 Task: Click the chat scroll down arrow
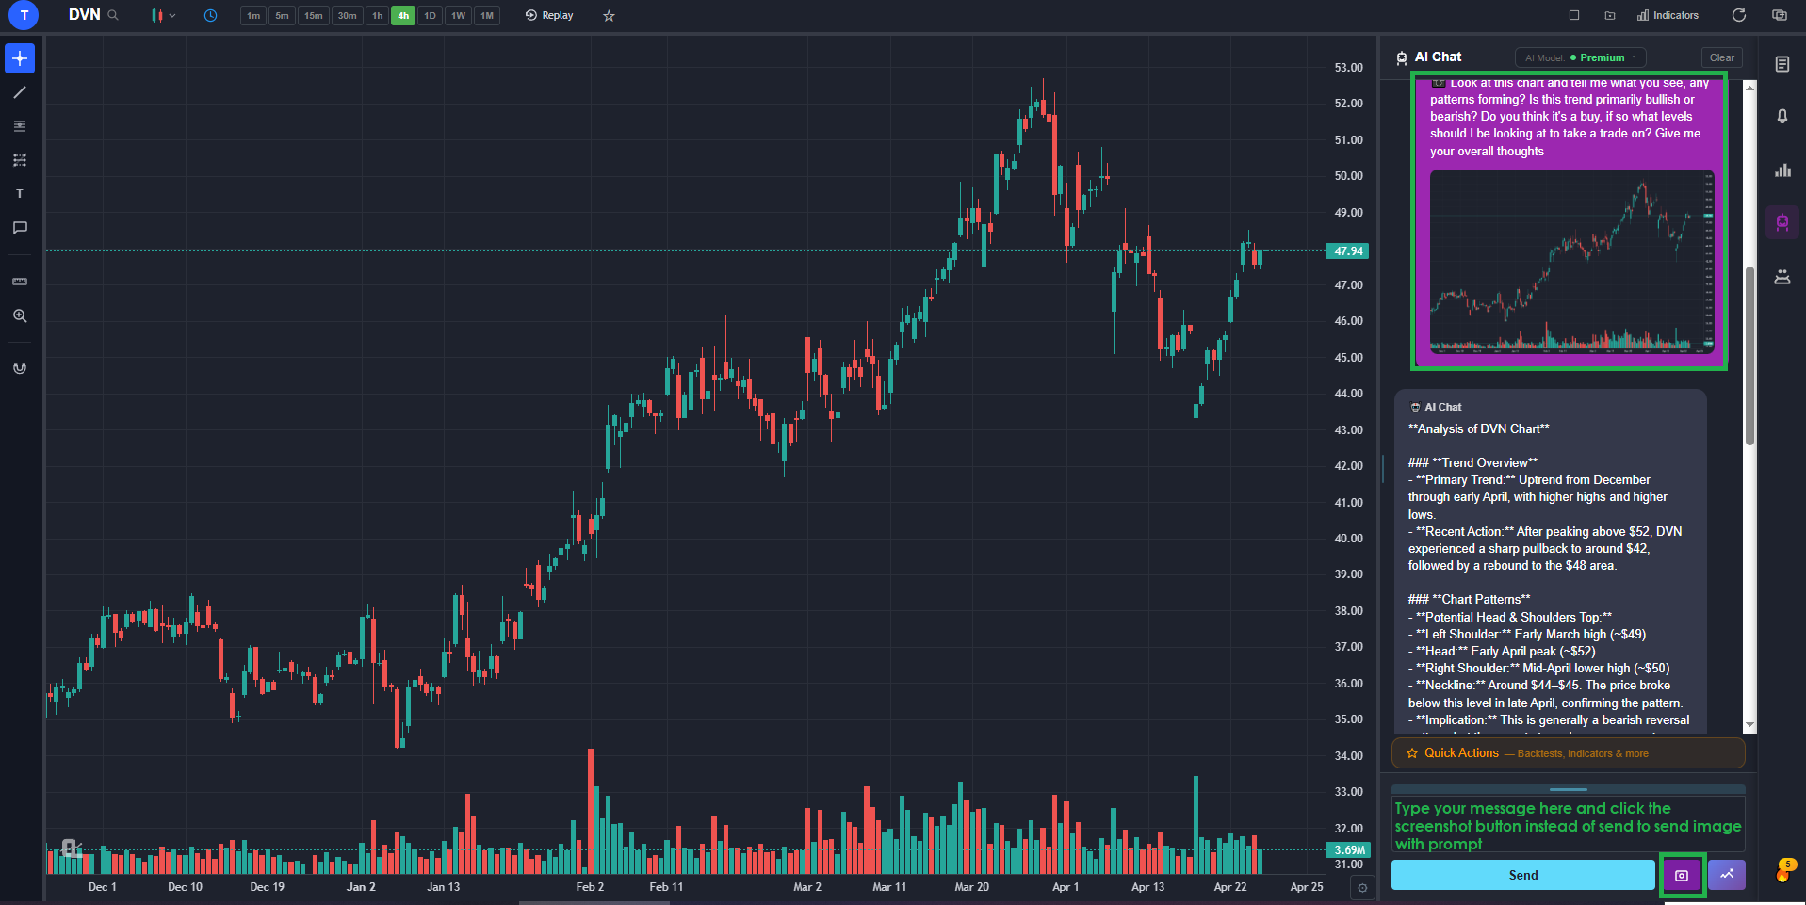(x=1749, y=725)
